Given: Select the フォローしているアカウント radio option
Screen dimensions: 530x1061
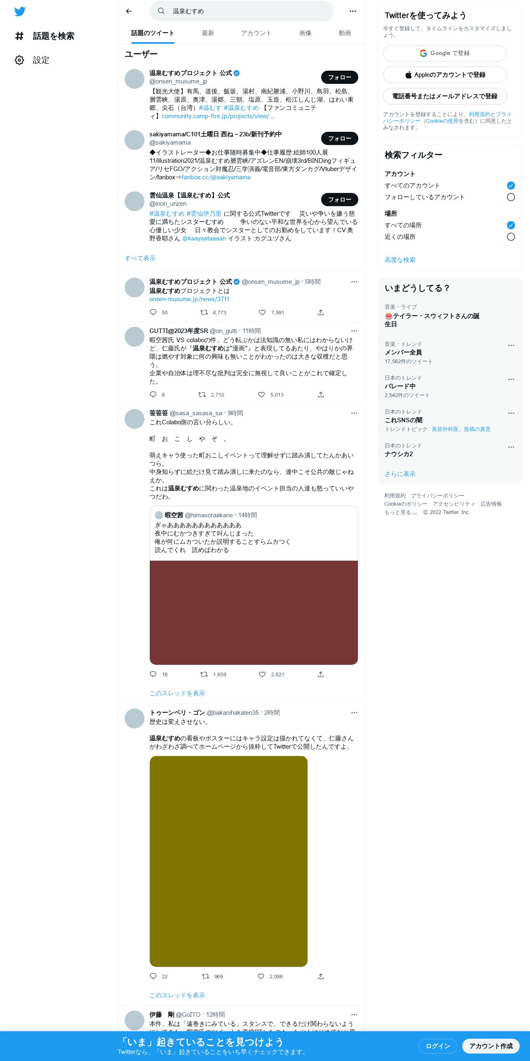Looking at the screenshot, I should coord(511,197).
